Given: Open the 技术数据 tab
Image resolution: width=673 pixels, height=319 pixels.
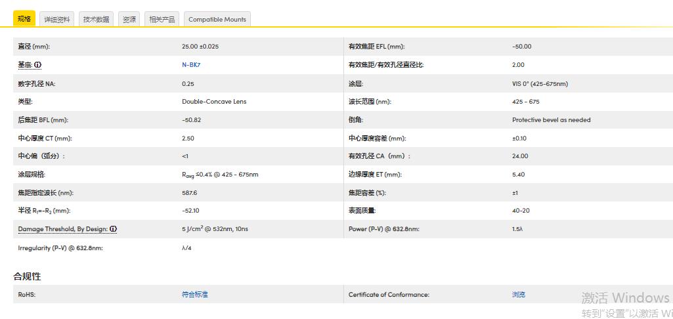Looking at the screenshot, I should pyautogui.click(x=96, y=19).
